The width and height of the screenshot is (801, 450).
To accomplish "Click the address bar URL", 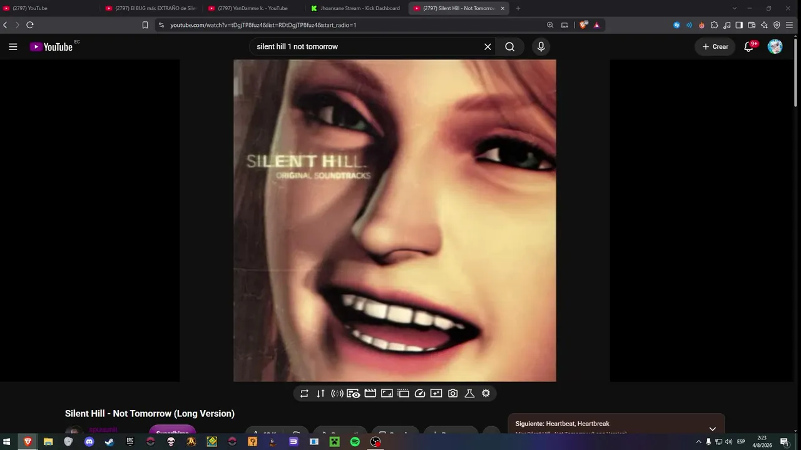I will [263, 25].
